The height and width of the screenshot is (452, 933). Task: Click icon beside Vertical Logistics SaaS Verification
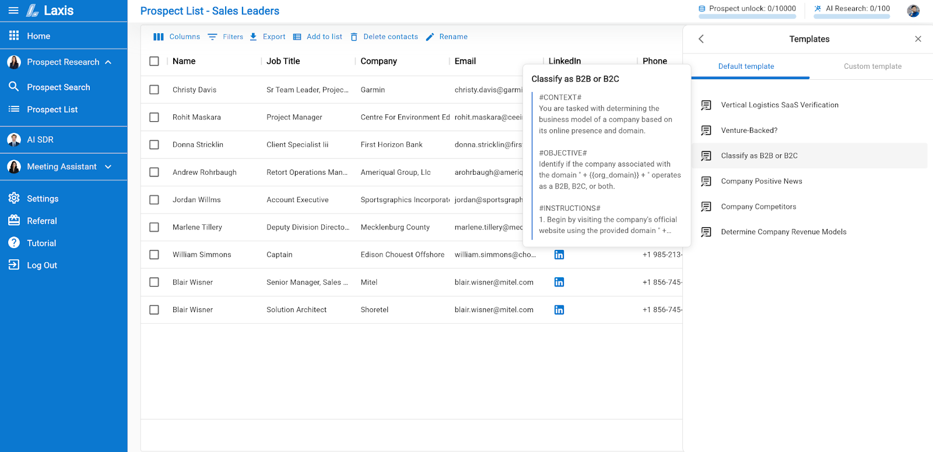[706, 105]
